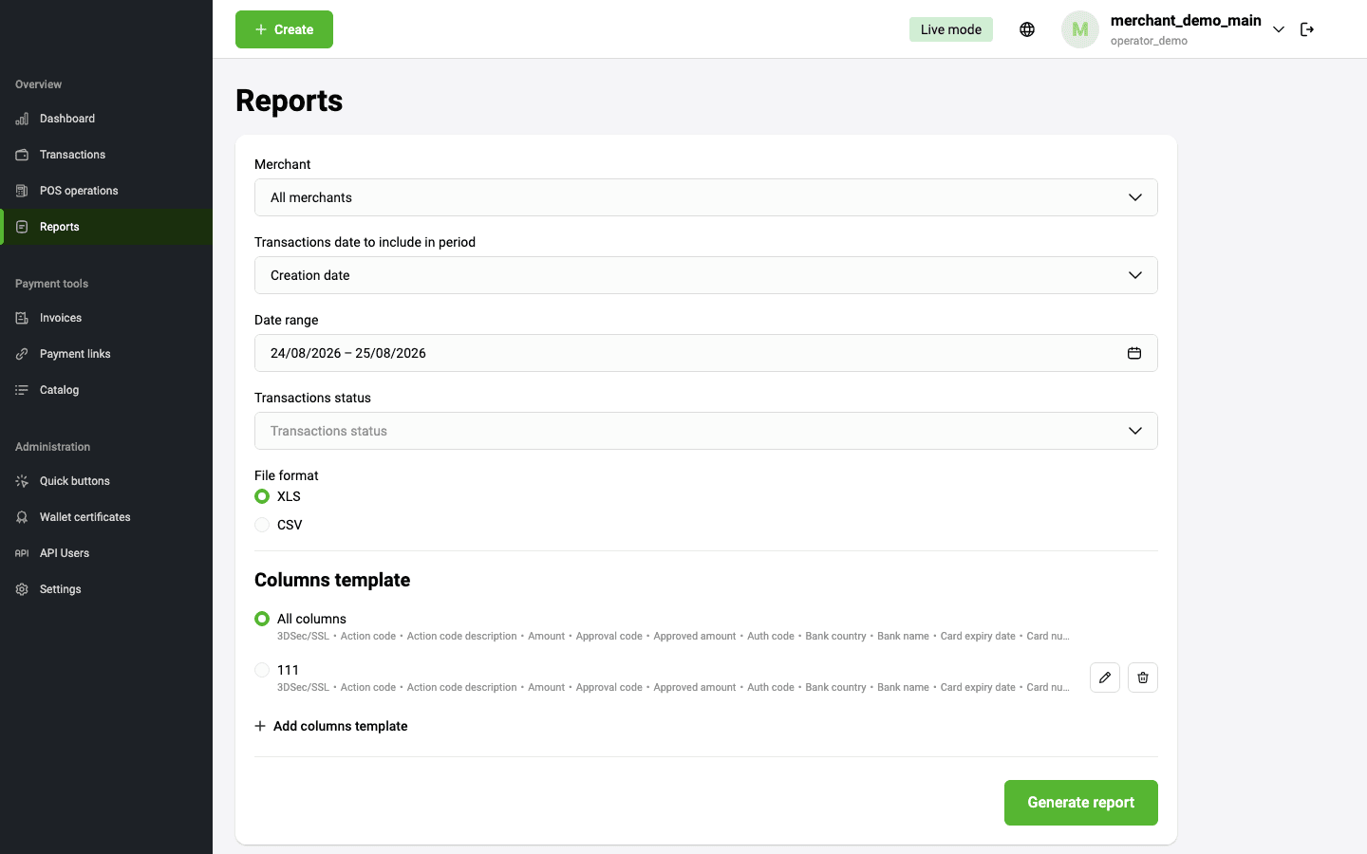Viewport: 1367px width, 854px height.
Task: Expand the Merchant dropdown showing All merchants
Action: coord(706,197)
